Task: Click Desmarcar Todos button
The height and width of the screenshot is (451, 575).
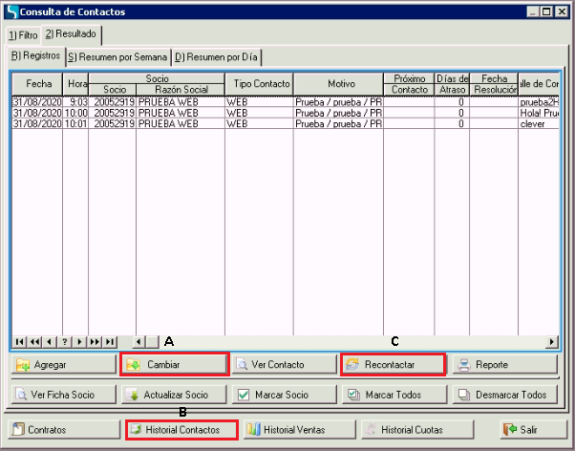Action: [x=501, y=395]
